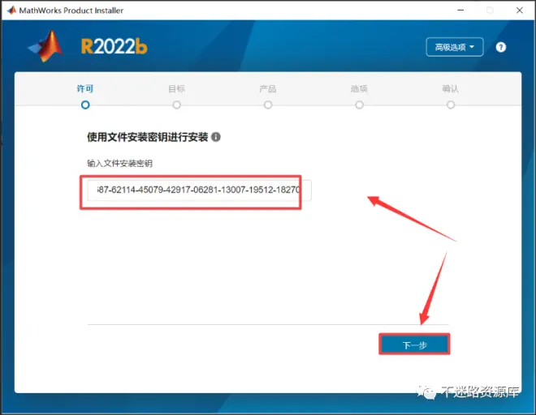536x415 pixels.
Task: Focus the file installation key field
Action: click(199, 190)
